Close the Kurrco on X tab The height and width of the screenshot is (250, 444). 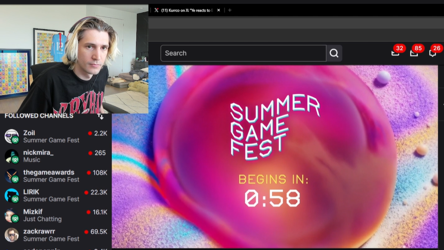point(219,10)
